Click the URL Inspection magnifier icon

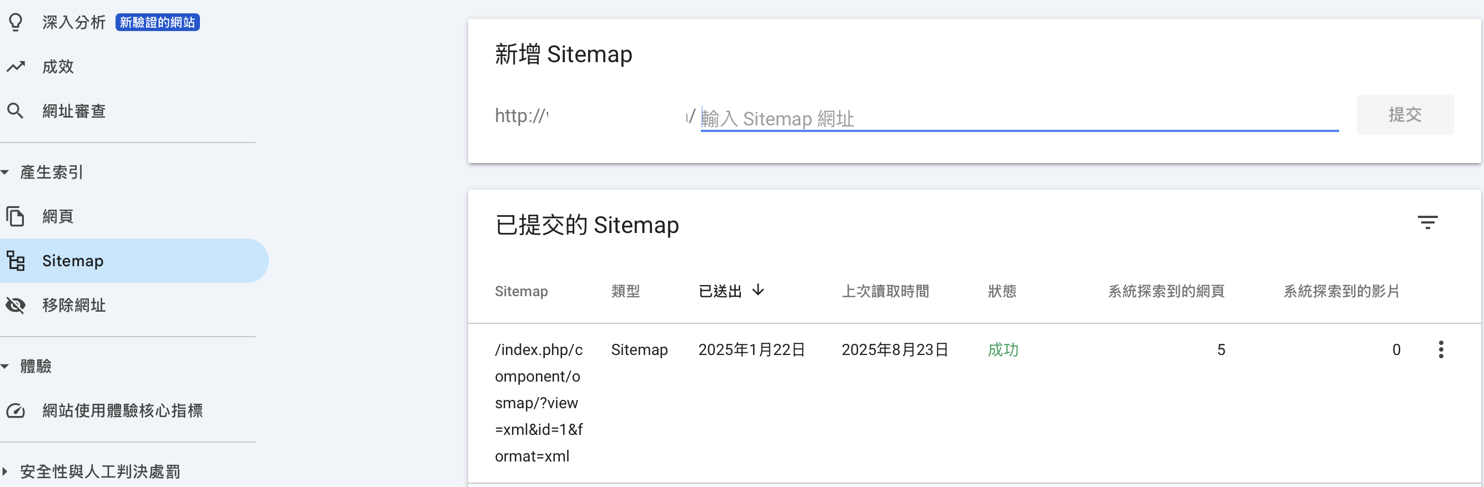pos(16,111)
